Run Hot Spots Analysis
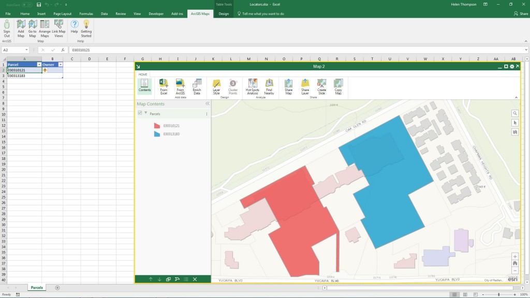Image resolution: width=530 pixels, height=298 pixels. (x=253, y=87)
